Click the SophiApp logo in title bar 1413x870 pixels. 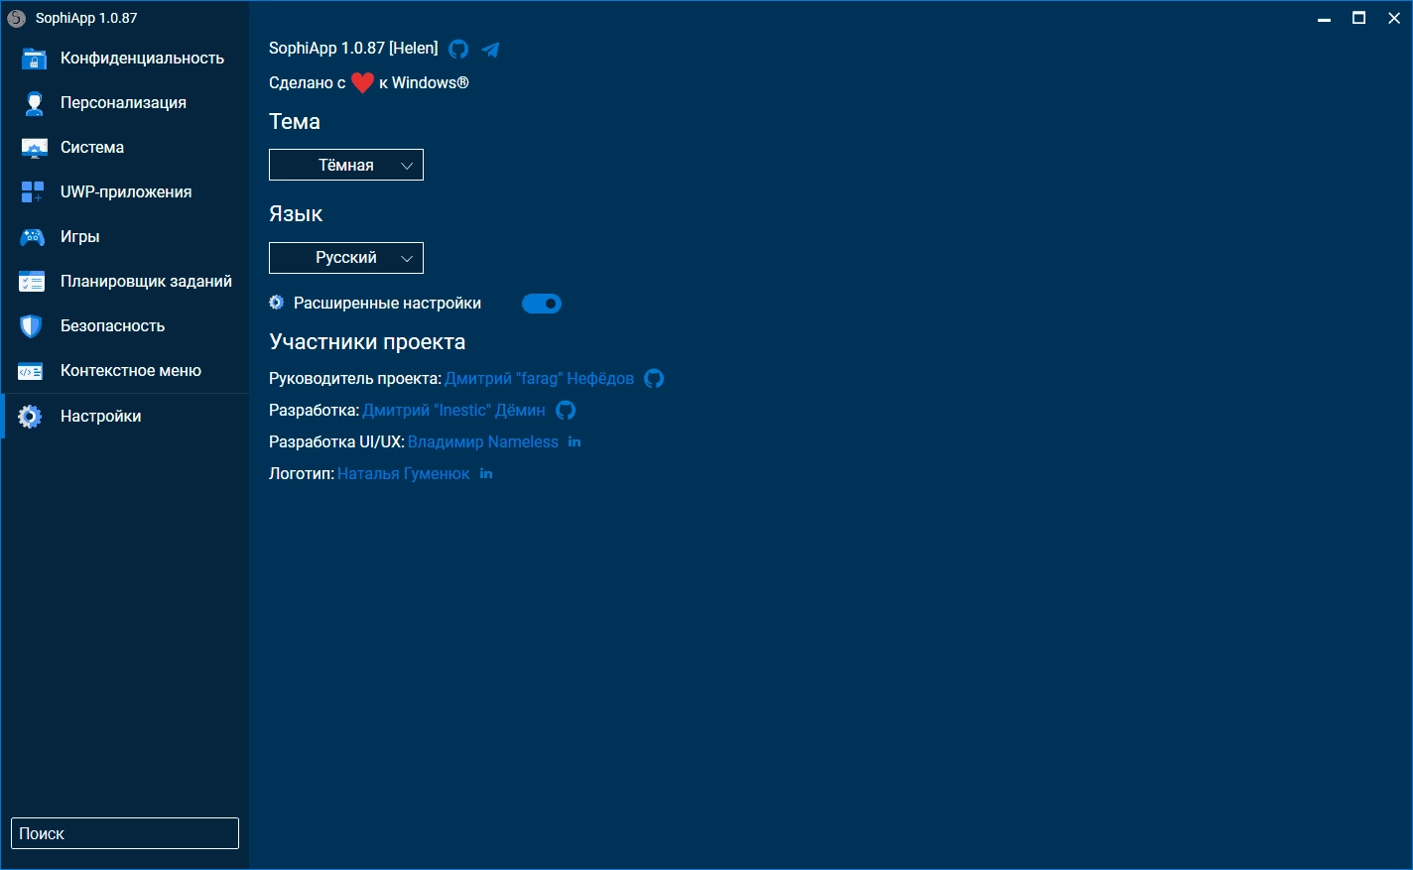pyautogui.click(x=17, y=18)
